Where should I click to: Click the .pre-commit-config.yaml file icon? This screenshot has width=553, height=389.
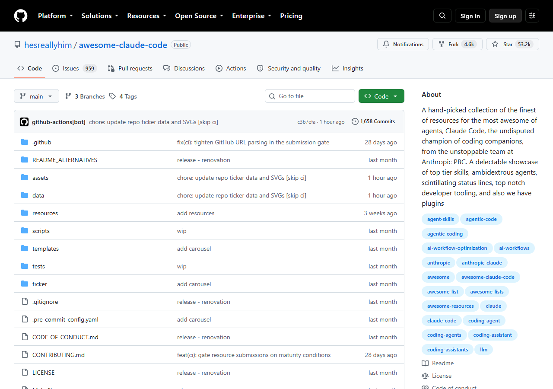point(25,319)
